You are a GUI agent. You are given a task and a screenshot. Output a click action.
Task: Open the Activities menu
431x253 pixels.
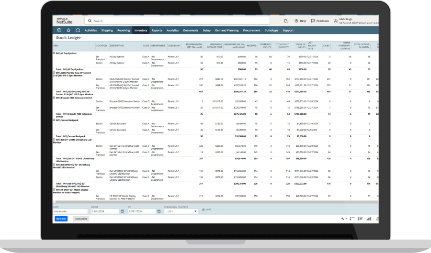coord(91,31)
